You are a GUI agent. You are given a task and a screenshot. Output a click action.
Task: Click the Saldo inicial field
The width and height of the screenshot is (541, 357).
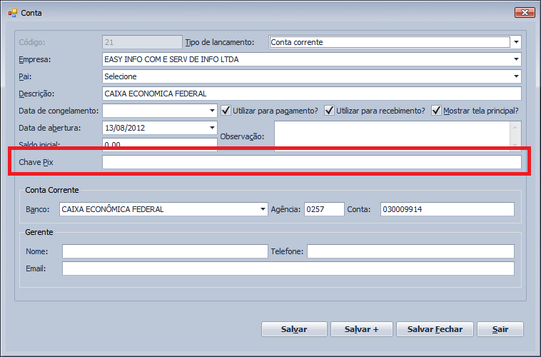point(160,145)
